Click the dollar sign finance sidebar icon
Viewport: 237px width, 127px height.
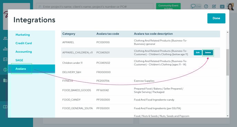5,70
